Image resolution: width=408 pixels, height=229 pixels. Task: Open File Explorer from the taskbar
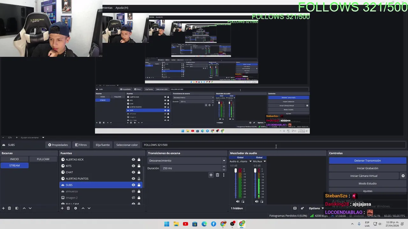176,224
